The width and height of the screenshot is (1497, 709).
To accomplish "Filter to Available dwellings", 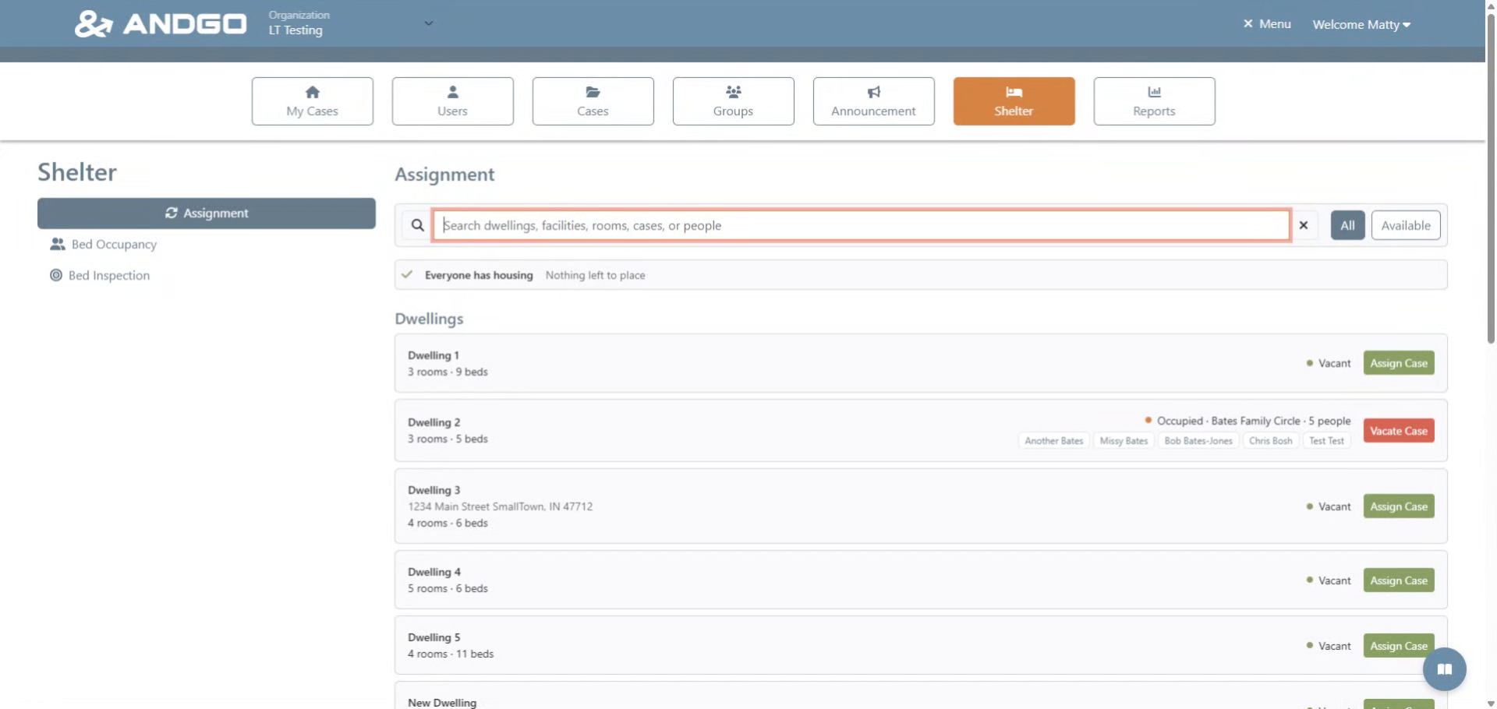I will pyautogui.click(x=1406, y=225).
